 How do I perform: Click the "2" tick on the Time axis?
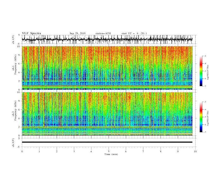pos(57,151)
